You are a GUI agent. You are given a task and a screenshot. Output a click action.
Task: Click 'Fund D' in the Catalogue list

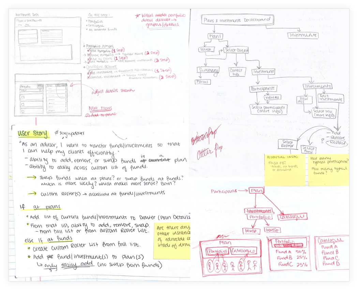tap(331, 263)
